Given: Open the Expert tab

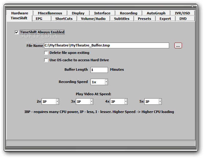Looking at the screenshot, I should click(165, 19).
